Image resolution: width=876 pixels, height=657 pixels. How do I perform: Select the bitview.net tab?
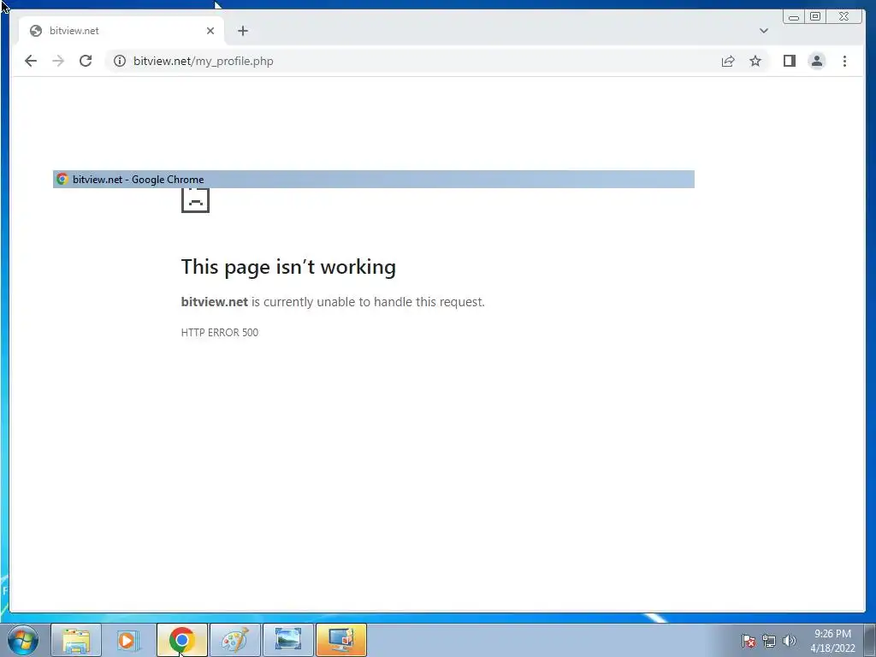click(121, 31)
